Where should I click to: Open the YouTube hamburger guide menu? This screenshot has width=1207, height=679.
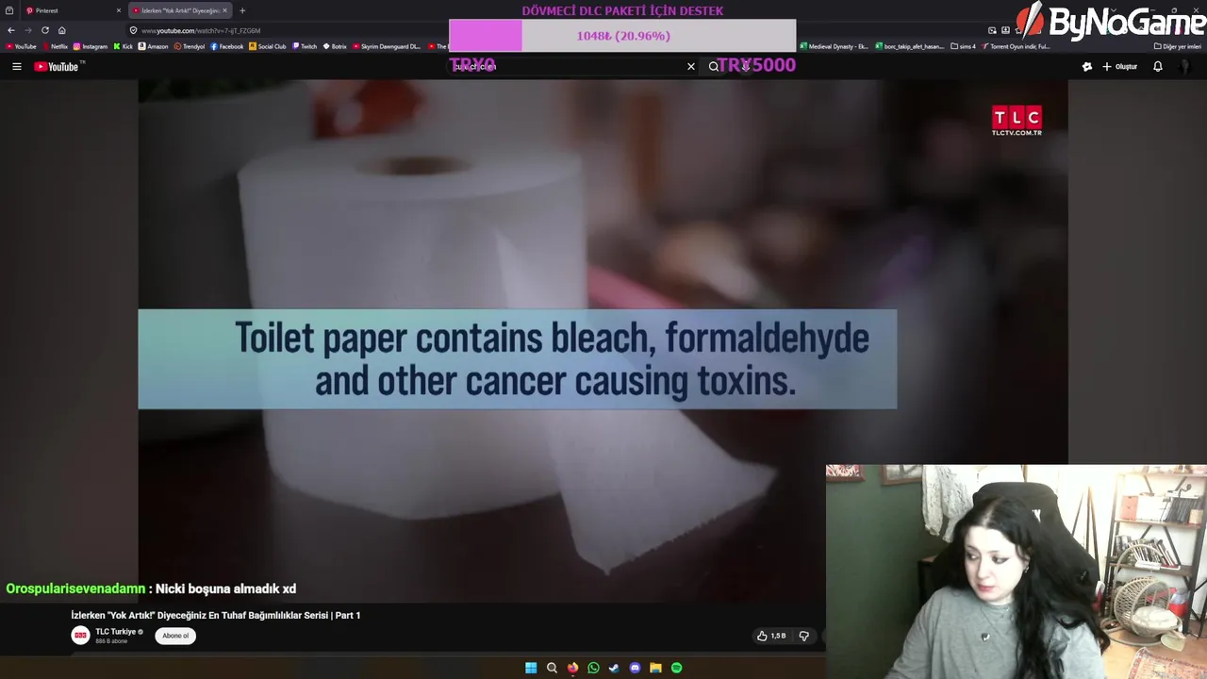click(x=16, y=66)
